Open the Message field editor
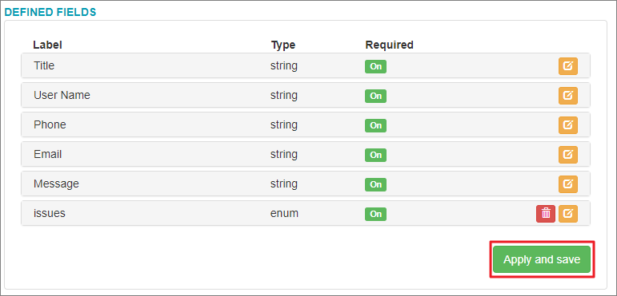617x296 pixels. tap(568, 184)
